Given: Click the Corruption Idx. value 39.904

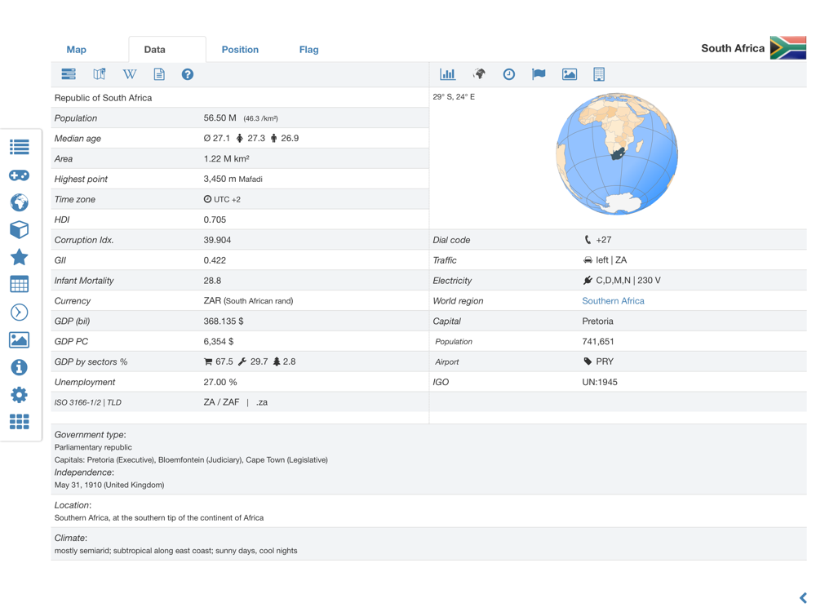Looking at the screenshot, I should pos(217,240).
